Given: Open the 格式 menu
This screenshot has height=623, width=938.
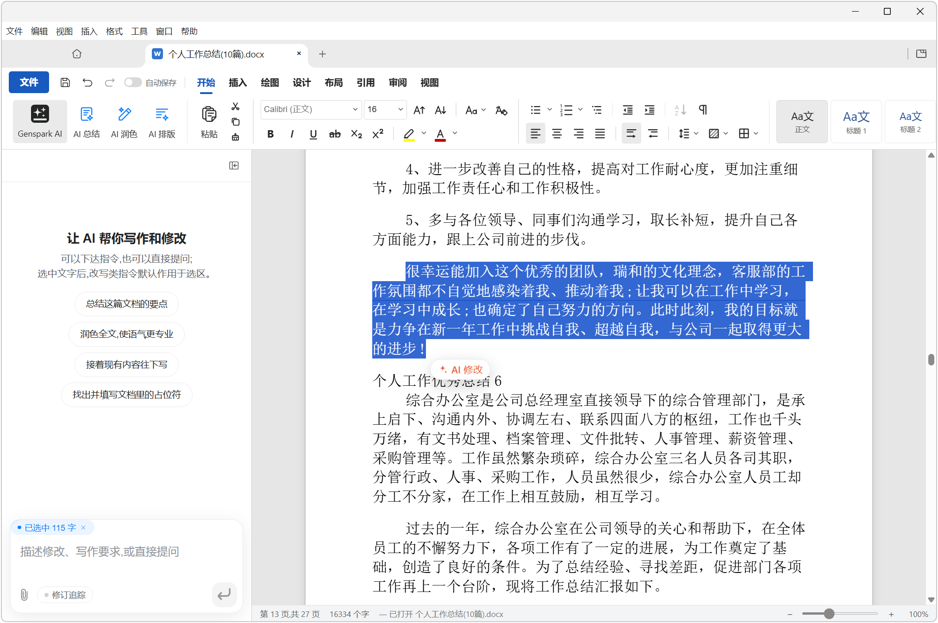Looking at the screenshot, I should tap(114, 31).
